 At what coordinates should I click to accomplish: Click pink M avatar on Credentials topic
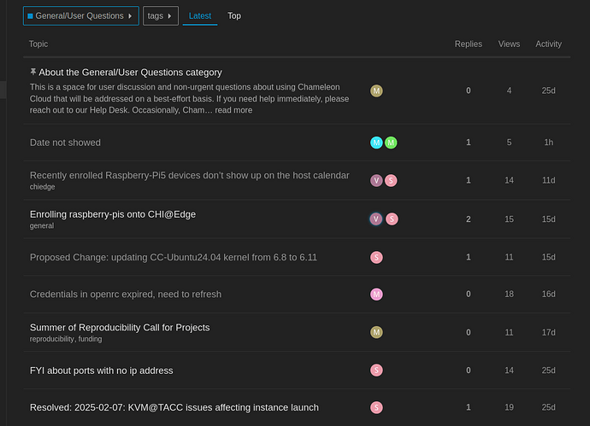tap(376, 295)
